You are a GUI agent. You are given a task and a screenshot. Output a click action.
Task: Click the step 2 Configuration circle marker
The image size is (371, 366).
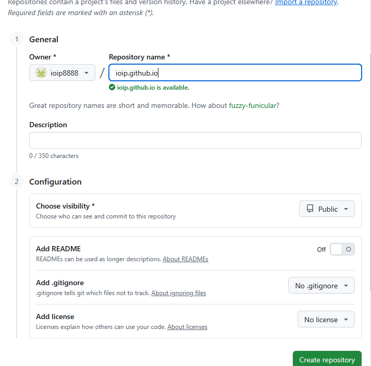(17, 181)
